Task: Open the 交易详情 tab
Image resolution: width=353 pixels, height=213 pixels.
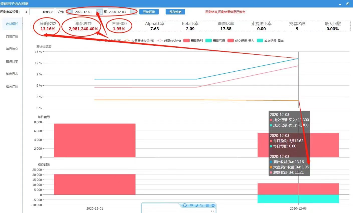Action: coord(12,36)
